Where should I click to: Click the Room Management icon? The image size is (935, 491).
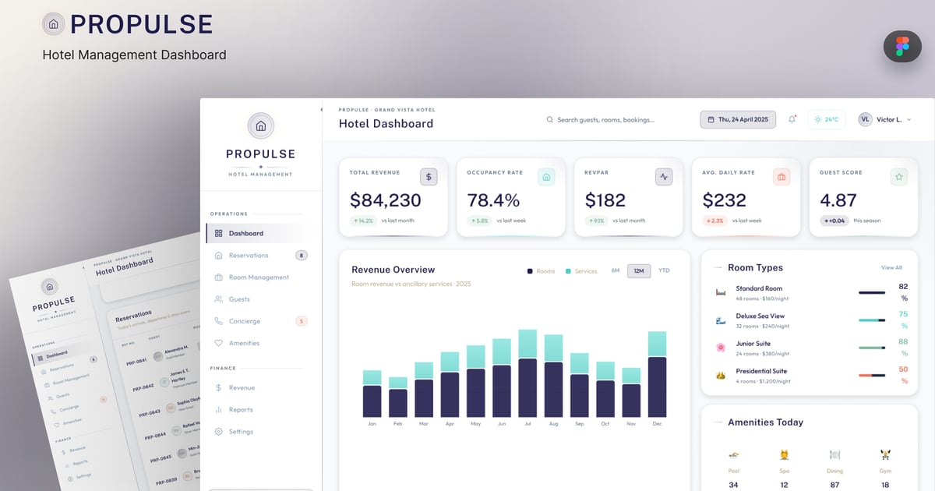(219, 277)
